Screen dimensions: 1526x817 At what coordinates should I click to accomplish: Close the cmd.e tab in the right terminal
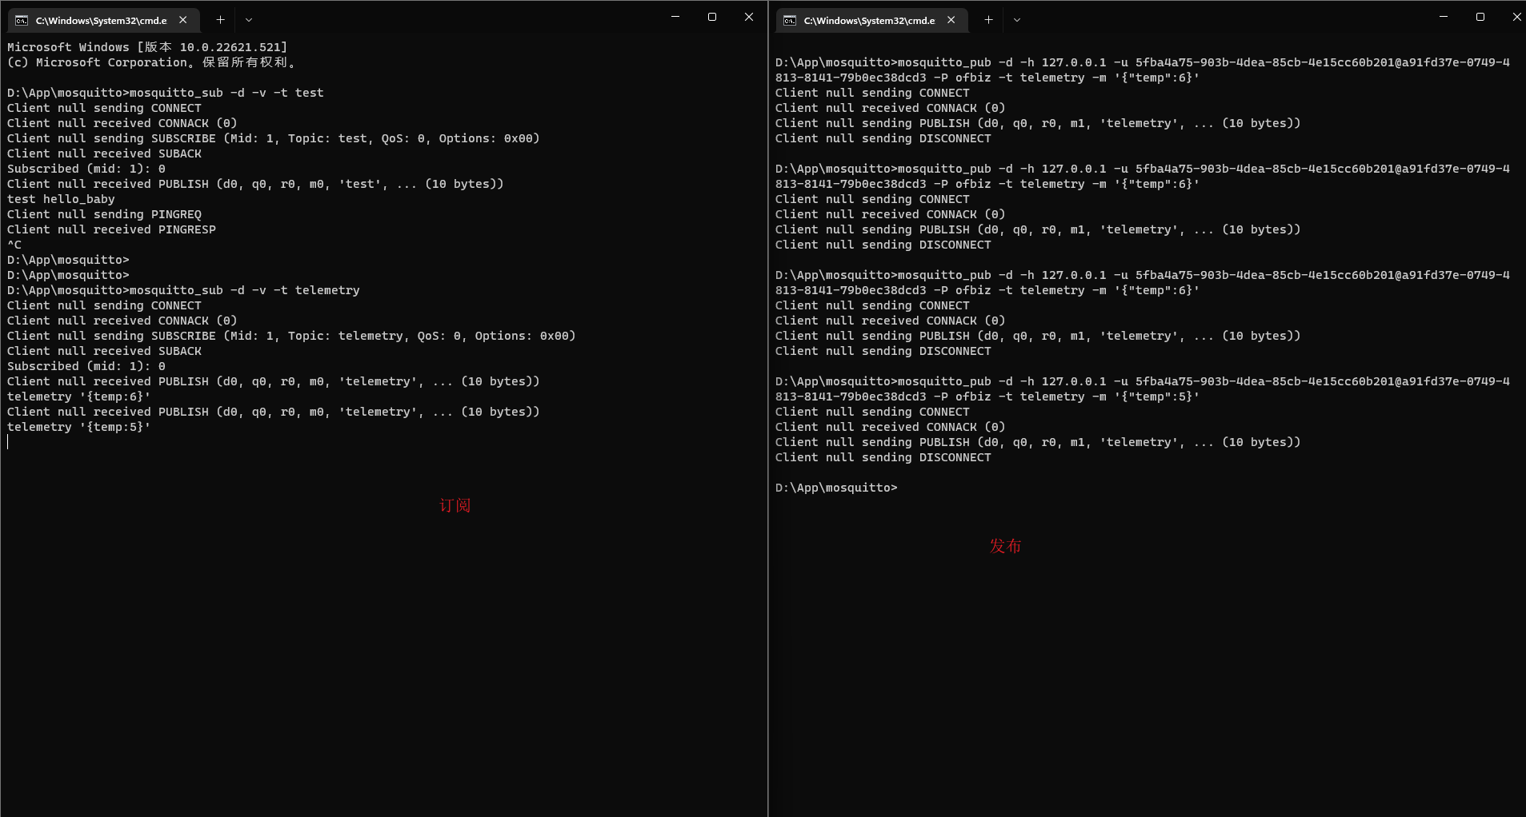pyautogui.click(x=951, y=20)
